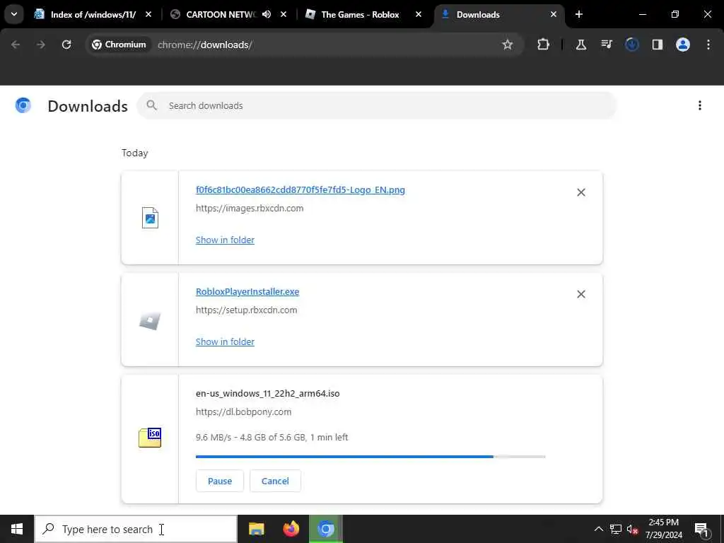Switch to the Index of /windows/11/ tab

click(x=93, y=15)
